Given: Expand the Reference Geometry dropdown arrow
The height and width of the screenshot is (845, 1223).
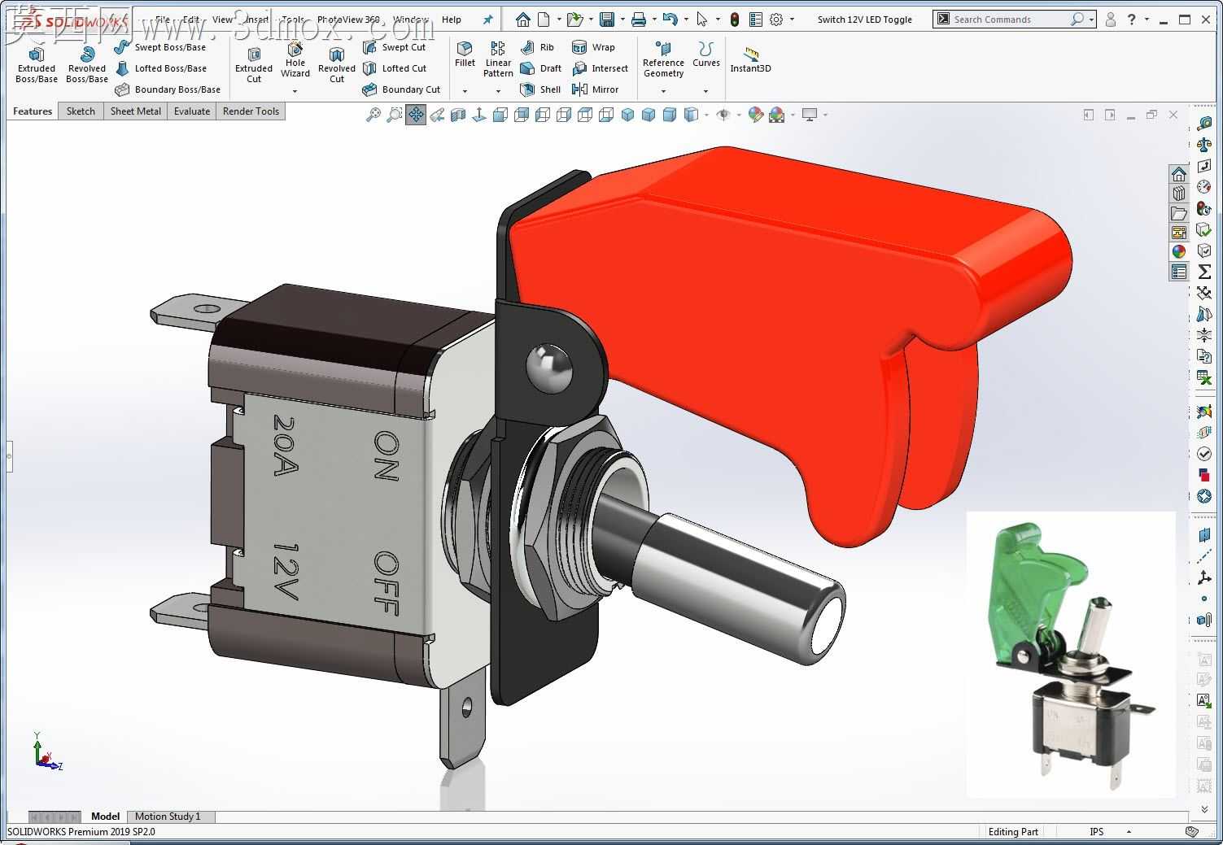Looking at the screenshot, I should coord(663,91).
